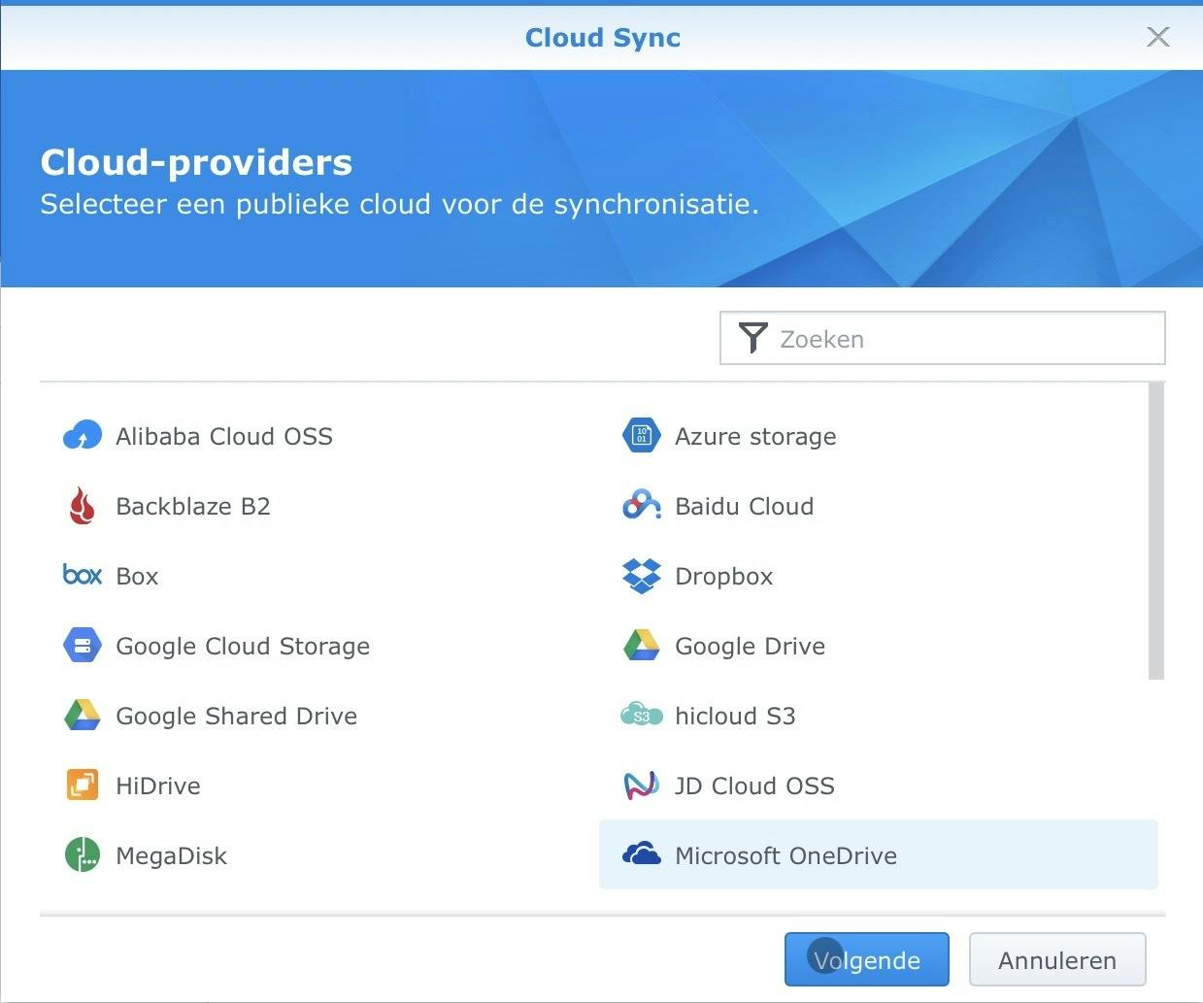Select the MegaDisk green icon

pyautogui.click(x=82, y=854)
